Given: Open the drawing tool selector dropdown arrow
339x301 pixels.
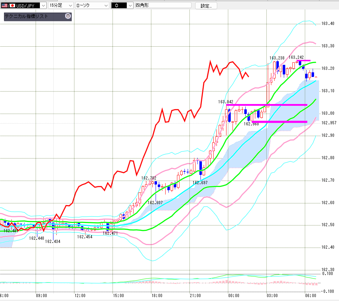Looking at the screenshot, I should pos(130,6).
